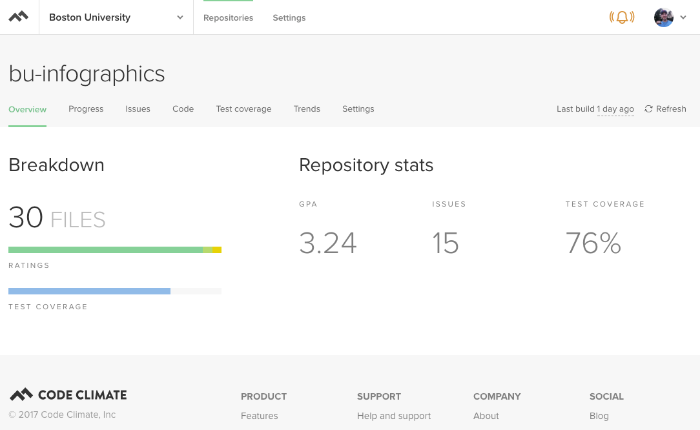Click the COMPANY footer heading
Image resolution: width=700 pixels, height=430 pixels.
pyautogui.click(x=497, y=396)
